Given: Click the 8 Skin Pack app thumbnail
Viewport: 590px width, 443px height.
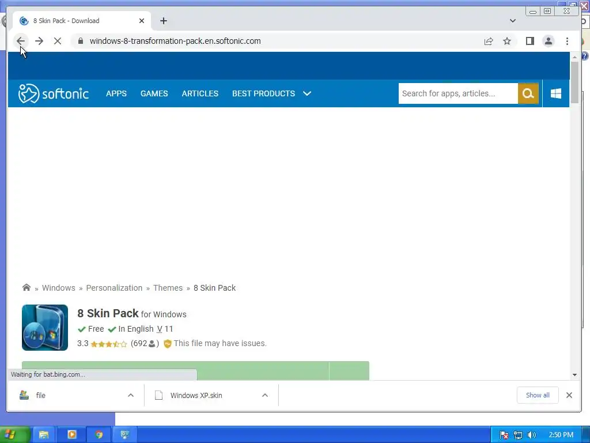Looking at the screenshot, I should point(45,328).
